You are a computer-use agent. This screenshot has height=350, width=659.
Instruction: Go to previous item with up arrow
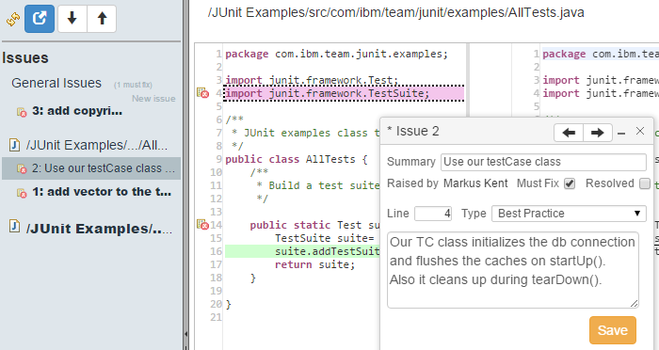pyautogui.click(x=102, y=19)
